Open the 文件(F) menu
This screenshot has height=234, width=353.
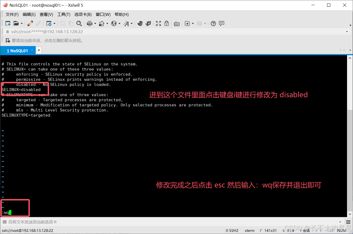coord(12,15)
